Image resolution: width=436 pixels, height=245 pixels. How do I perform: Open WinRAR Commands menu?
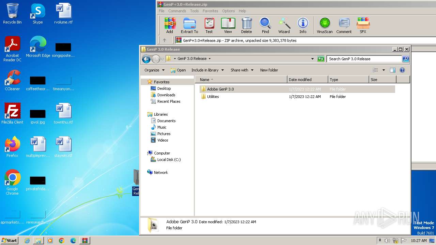click(177, 11)
